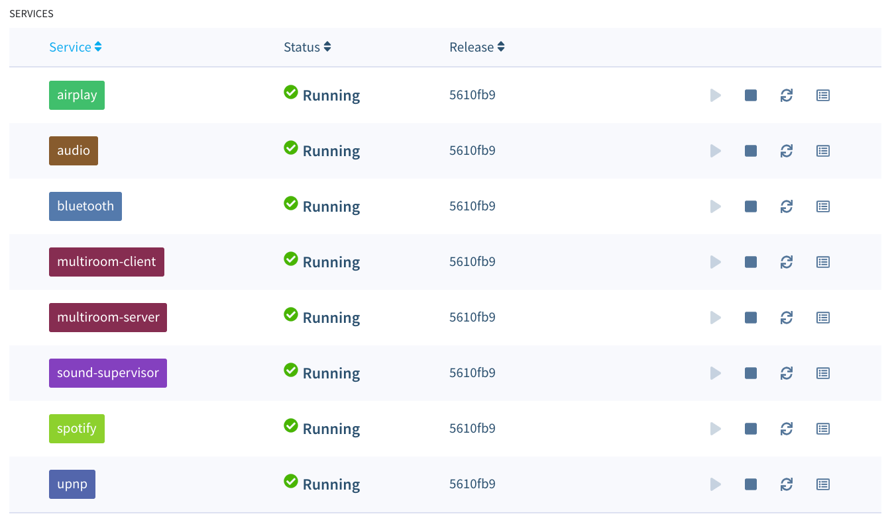Restart the multiroom-server service
892x524 pixels.
(x=786, y=318)
